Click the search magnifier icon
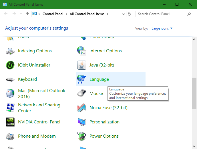Image resolution: width=197 pixels, height=149 pixels. point(189,14)
